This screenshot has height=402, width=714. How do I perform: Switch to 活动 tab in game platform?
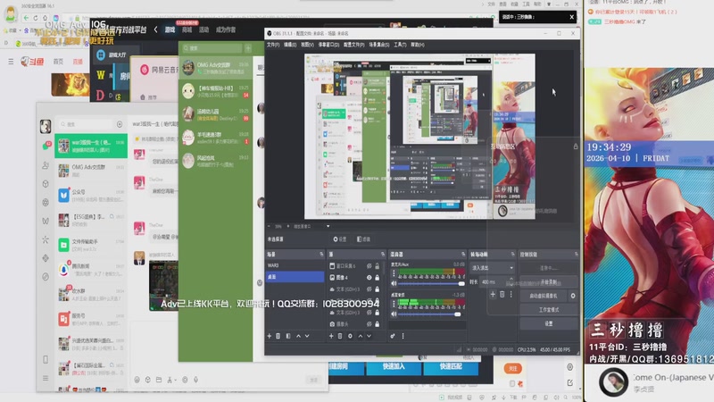[203, 29]
